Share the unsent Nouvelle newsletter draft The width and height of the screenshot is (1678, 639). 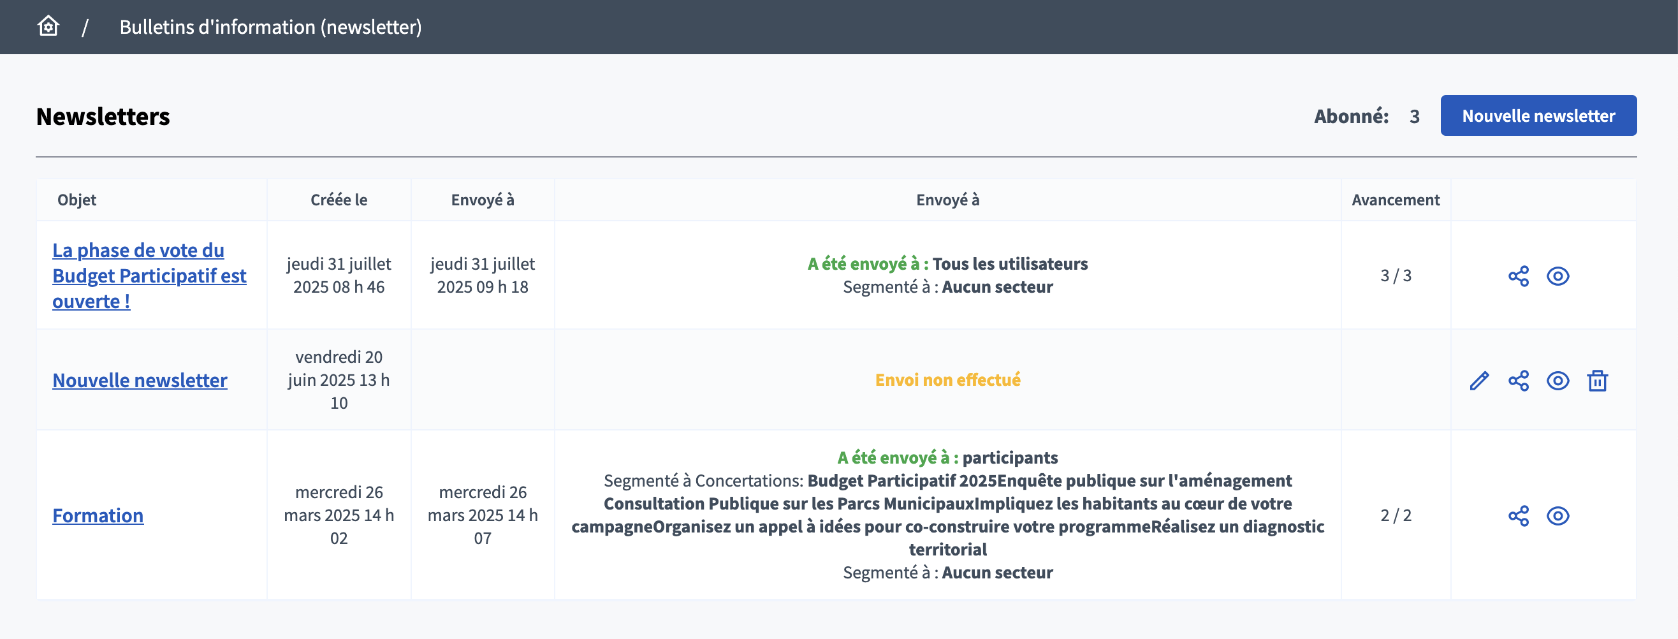tap(1518, 381)
